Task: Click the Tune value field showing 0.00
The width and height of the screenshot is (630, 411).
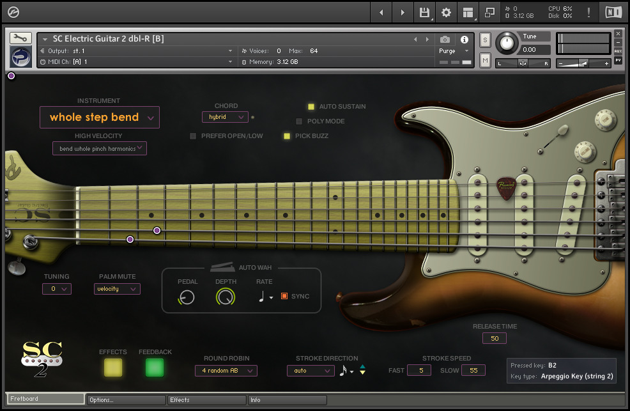Action: coord(534,50)
